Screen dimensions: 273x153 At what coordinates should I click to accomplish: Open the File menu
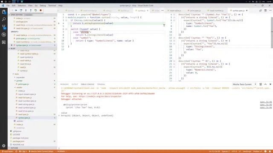(x=8, y=6)
